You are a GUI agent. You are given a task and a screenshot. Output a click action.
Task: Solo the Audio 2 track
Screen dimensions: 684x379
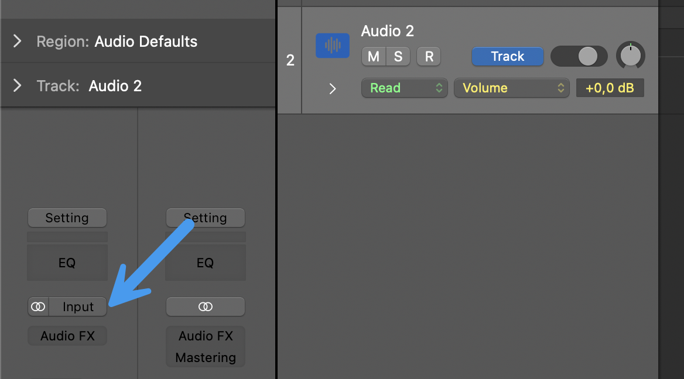(398, 57)
